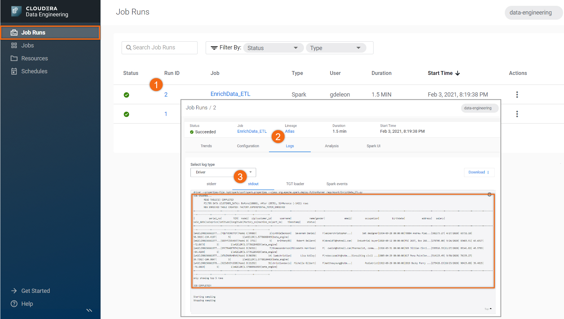The image size is (564, 319).
Task: Click the Search Job Runs field
Action: [159, 48]
